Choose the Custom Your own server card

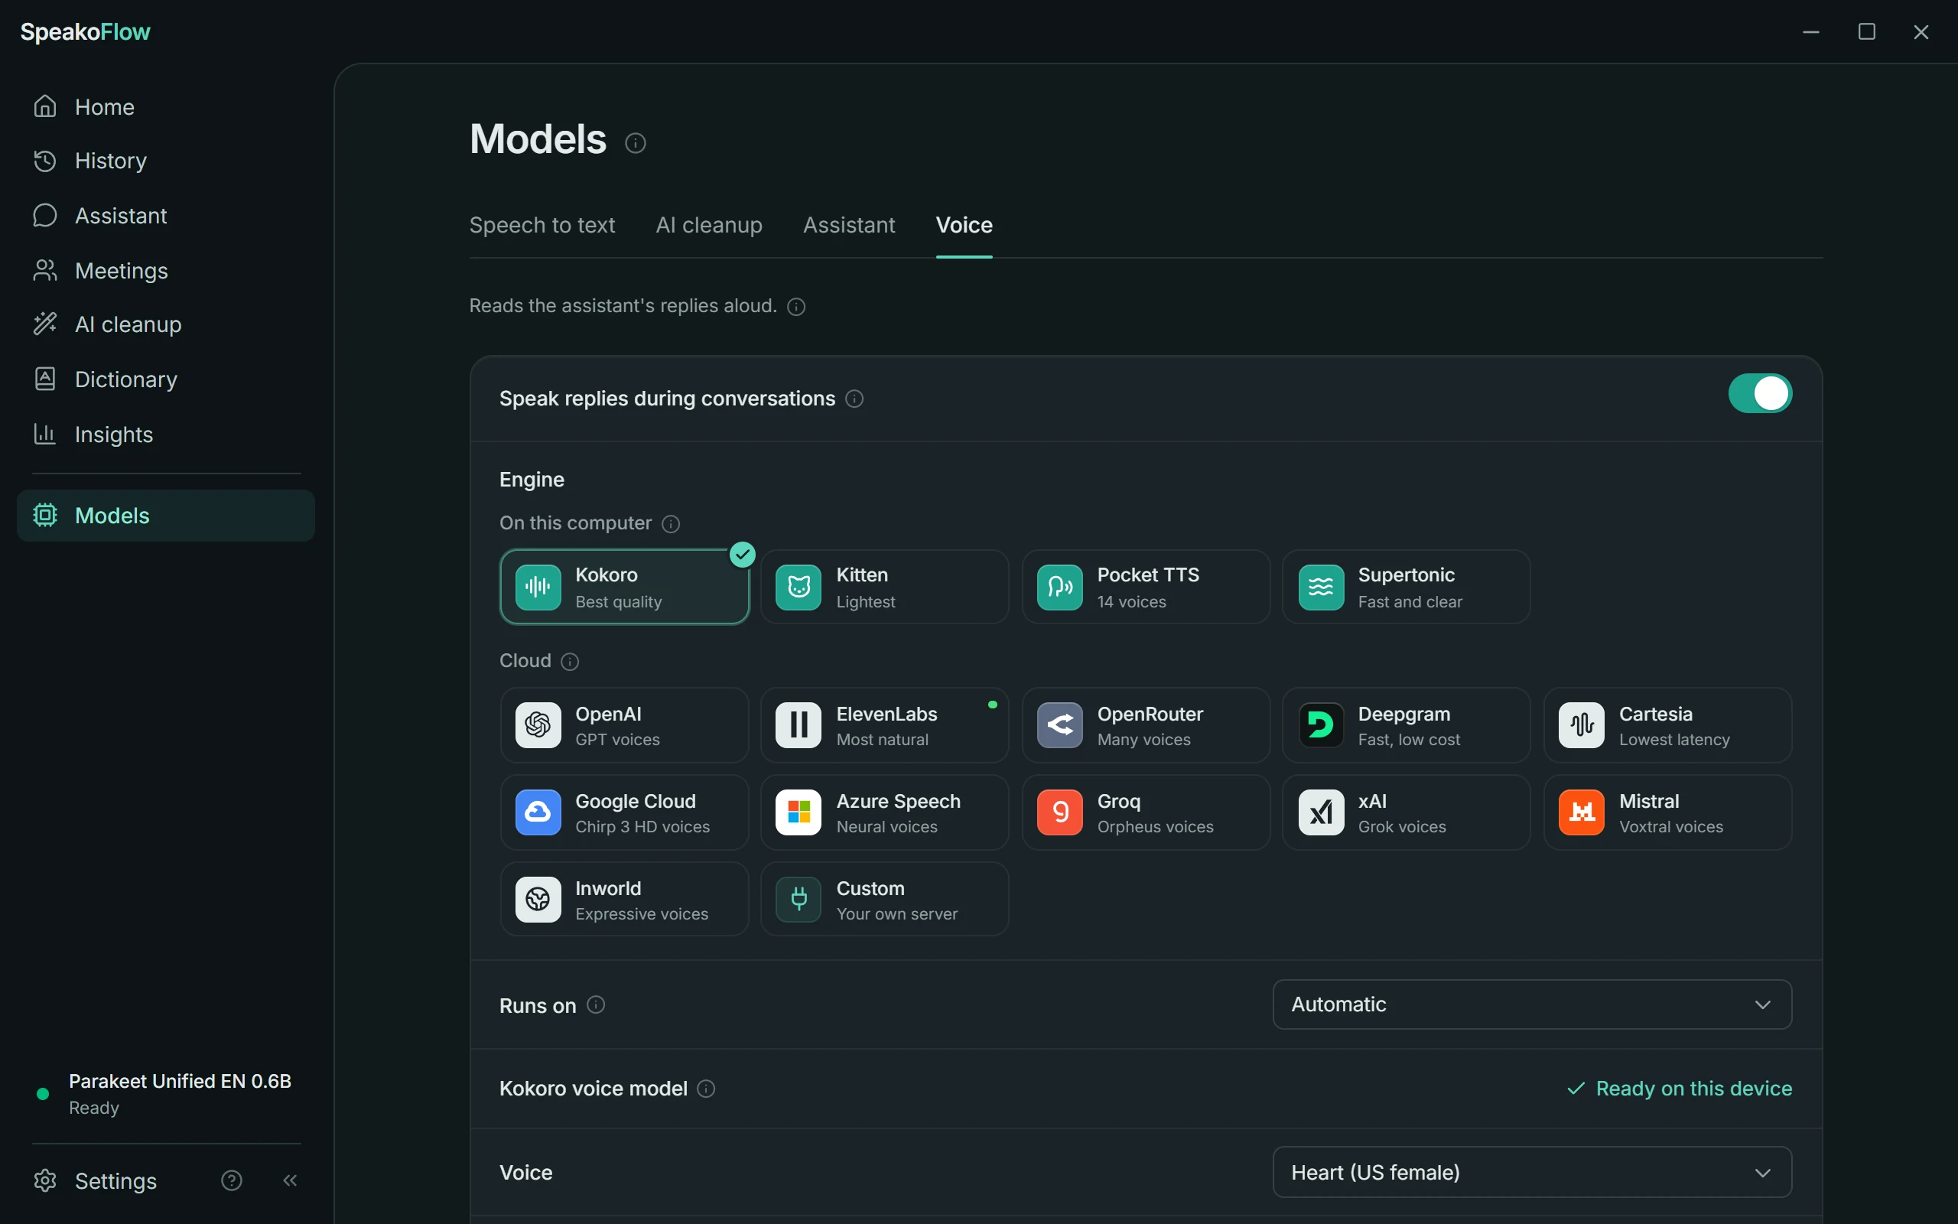coord(884,900)
